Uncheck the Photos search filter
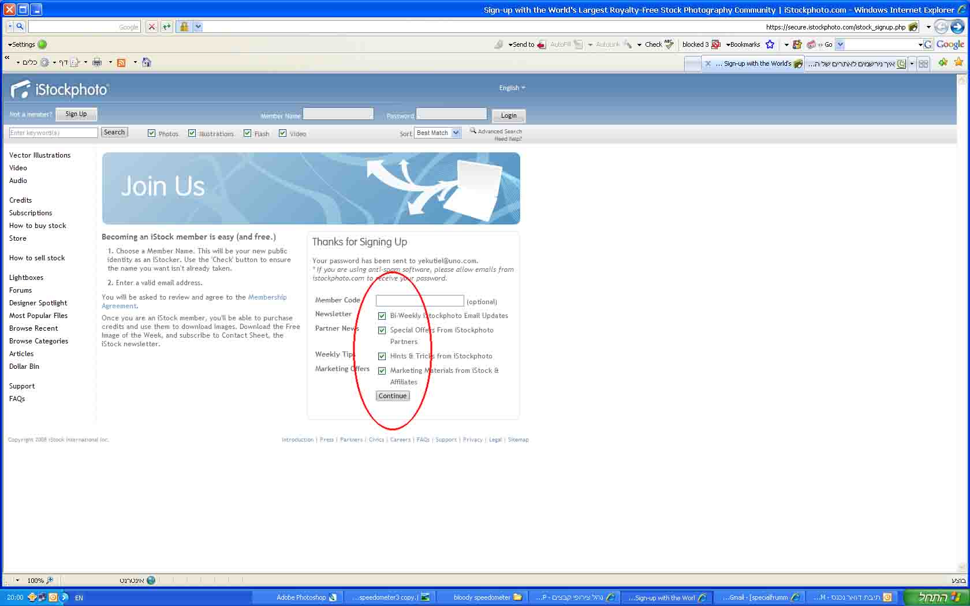This screenshot has width=970, height=606. tap(152, 133)
